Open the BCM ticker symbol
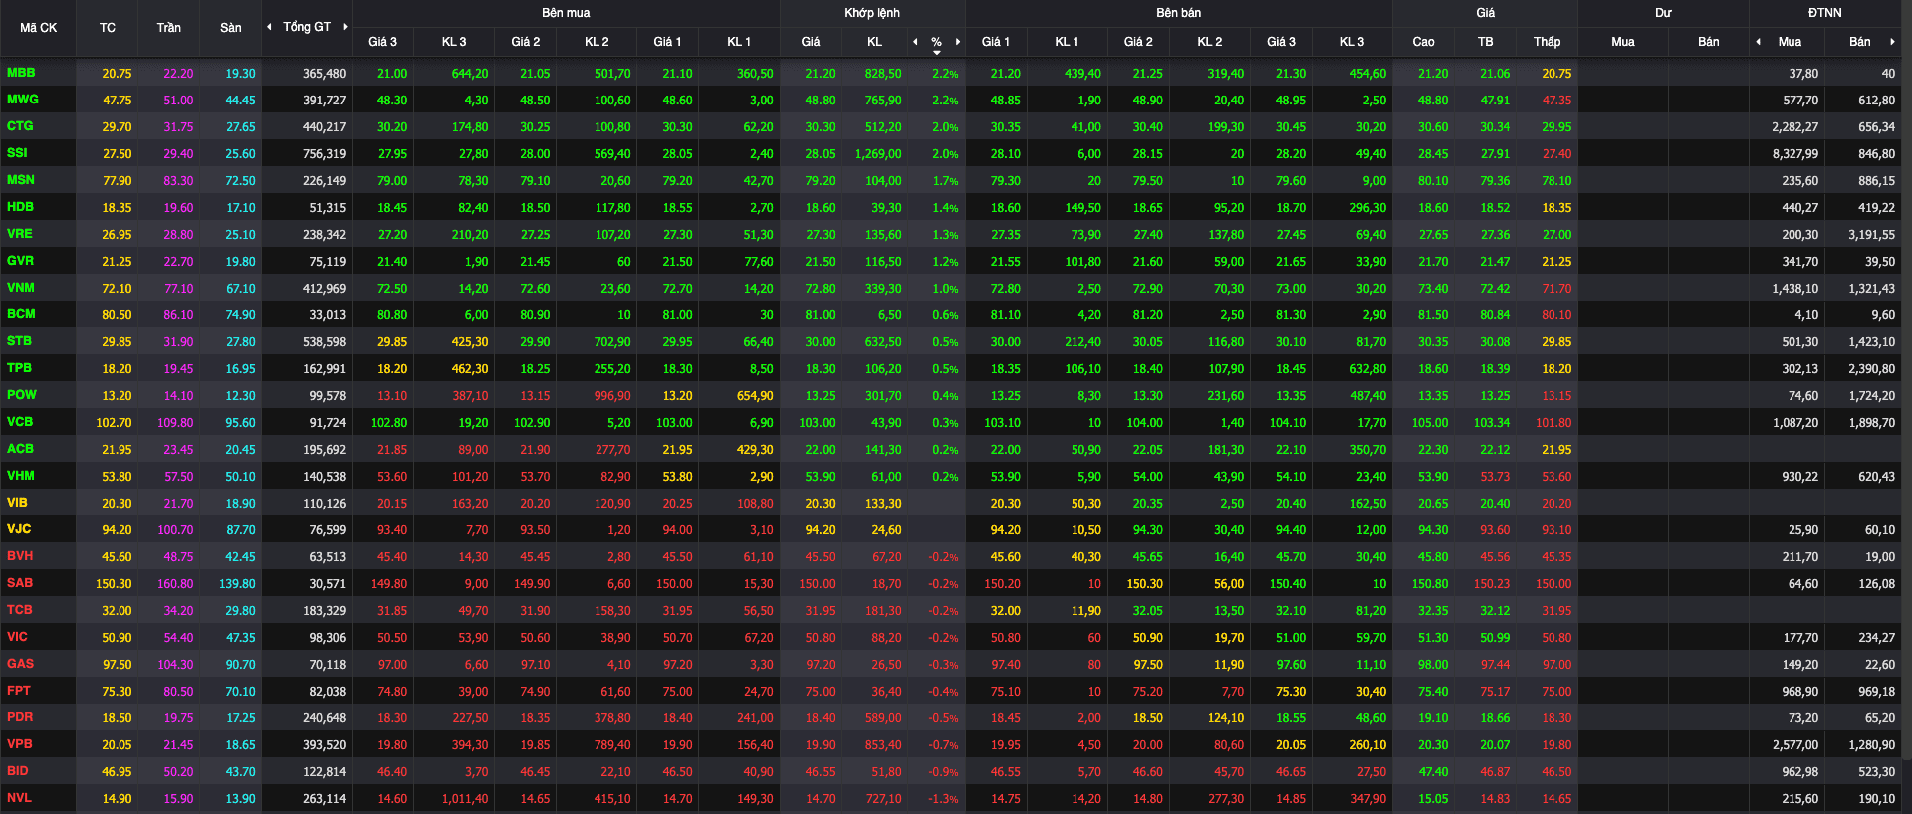 pos(21,314)
